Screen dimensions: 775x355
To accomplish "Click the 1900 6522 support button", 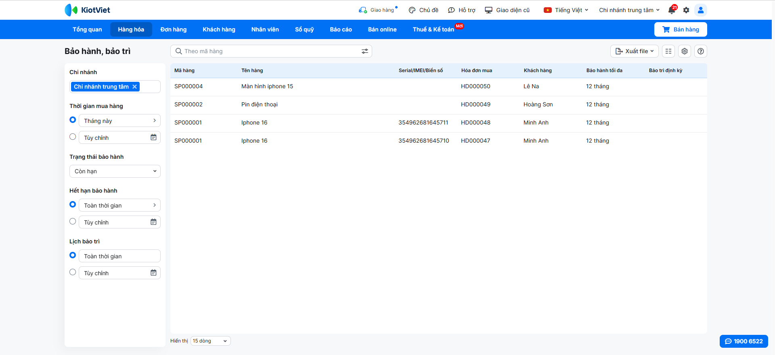I will tap(744, 341).
